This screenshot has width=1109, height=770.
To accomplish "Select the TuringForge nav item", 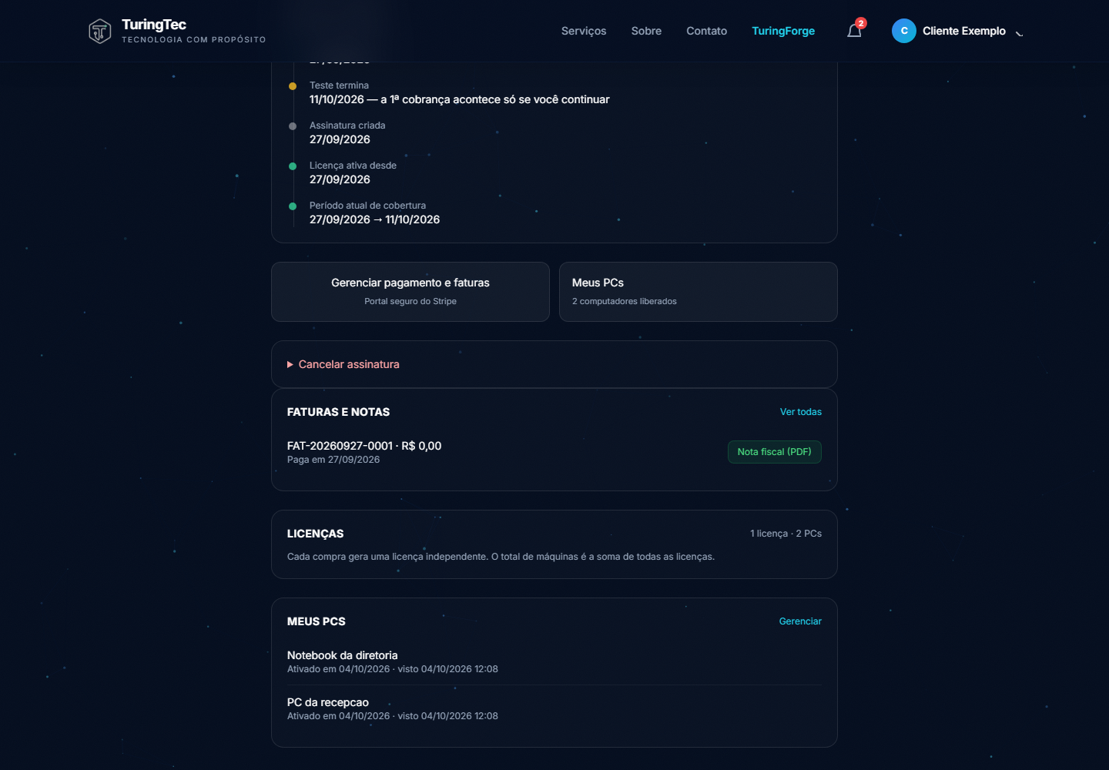I will click(783, 31).
